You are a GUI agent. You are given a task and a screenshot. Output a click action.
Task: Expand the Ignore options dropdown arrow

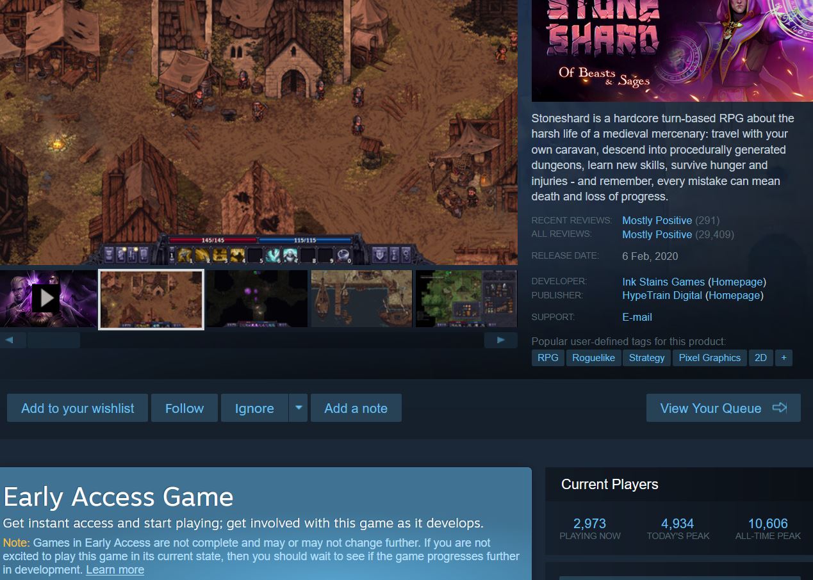(298, 408)
